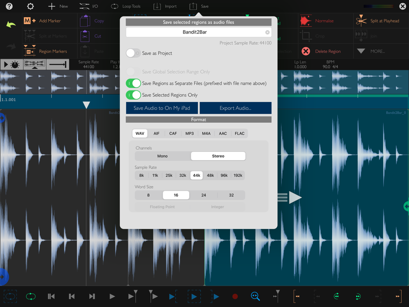Create a new file with New
This screenshot has height=307, width=409.
58,6
